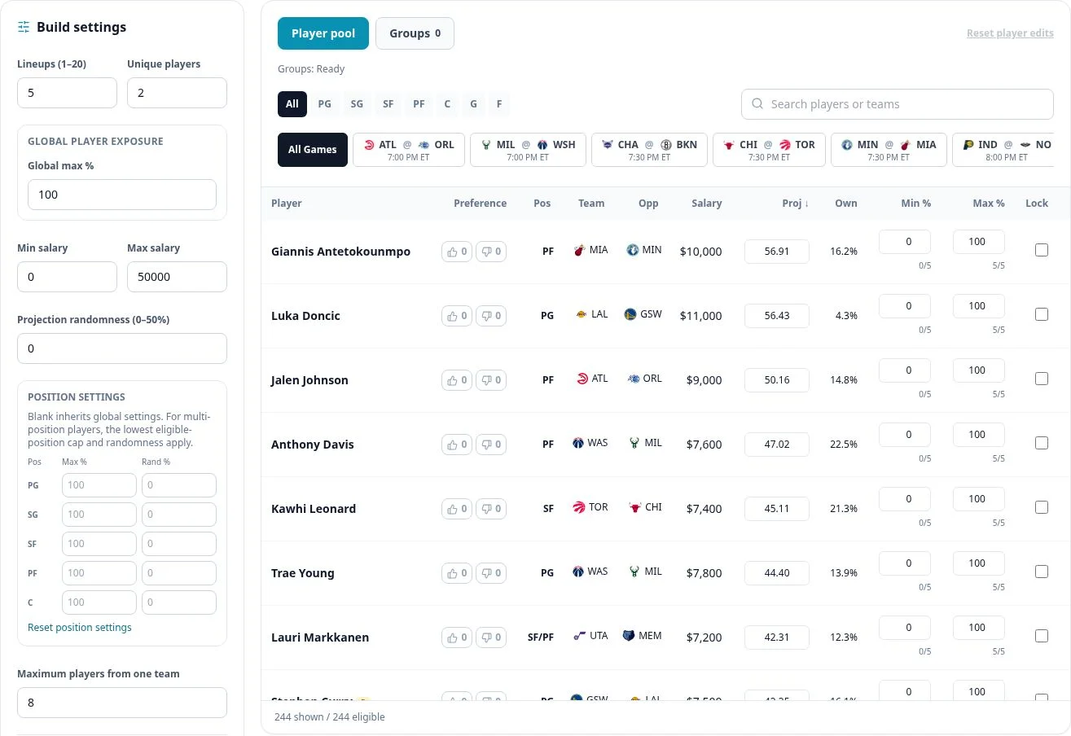Check the Kawhi Leonard lock box
Screen dimensions: 1071x736
pos(1041,507)
